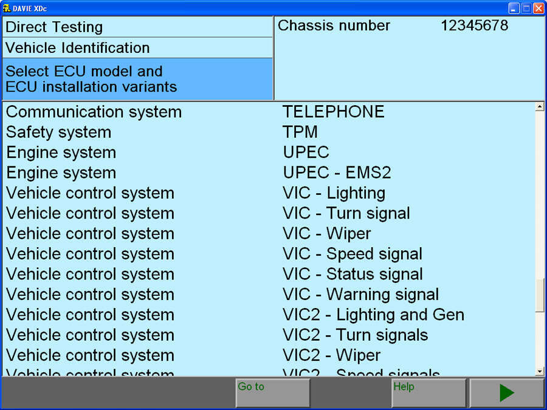Choose the UPEC - EMS2 entry
This screenshot has height=410, width=547.
pyautogui.click(x=269, y=173)
